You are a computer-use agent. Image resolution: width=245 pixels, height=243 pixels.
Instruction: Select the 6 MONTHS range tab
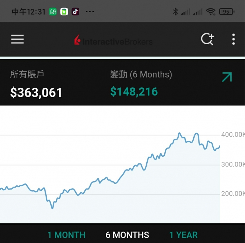click(127, 235)
